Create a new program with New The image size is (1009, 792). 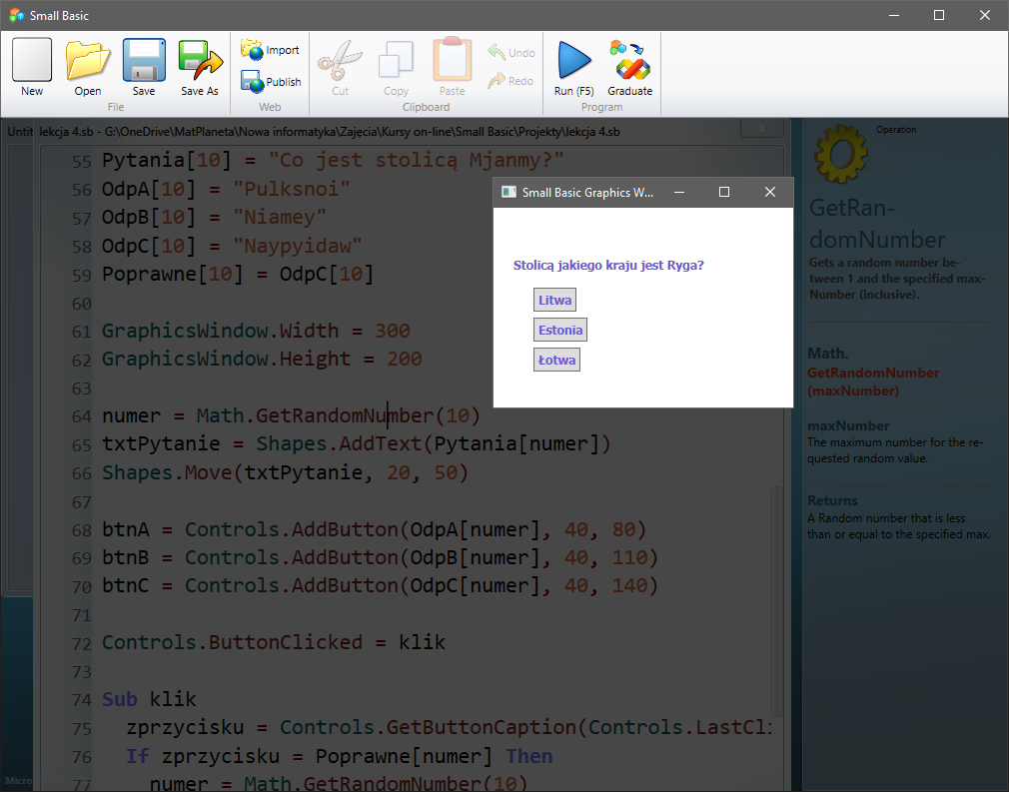[32, 67]
